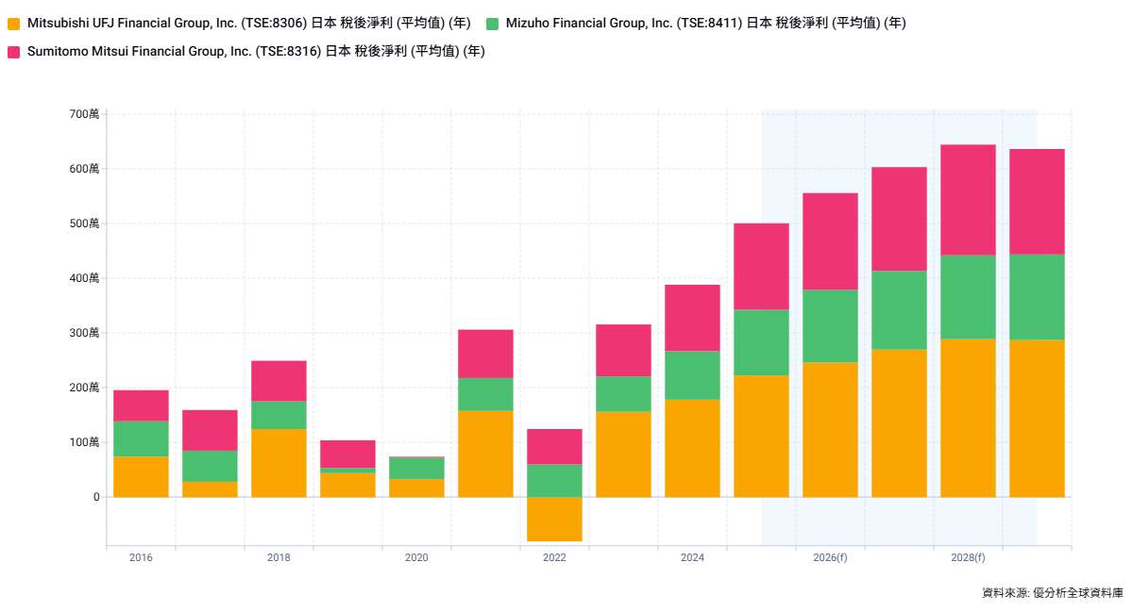Click the orange Mitsubishi UFJ legend swatch
This screenshot has height=612, width=1133.
click(x=13, y=24)
